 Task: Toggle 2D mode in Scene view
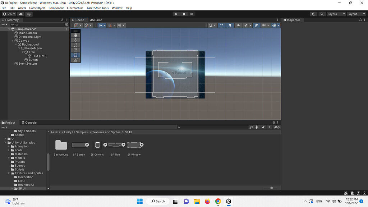pos(222,25)
